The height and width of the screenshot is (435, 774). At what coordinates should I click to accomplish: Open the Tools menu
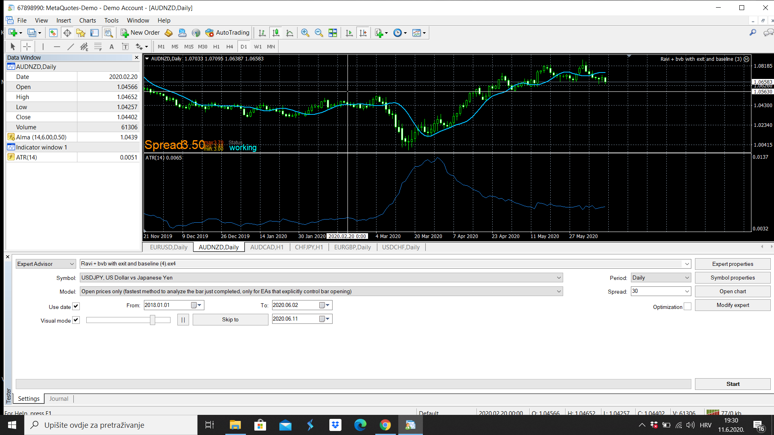pyautogui.click(x=111, y=21)
